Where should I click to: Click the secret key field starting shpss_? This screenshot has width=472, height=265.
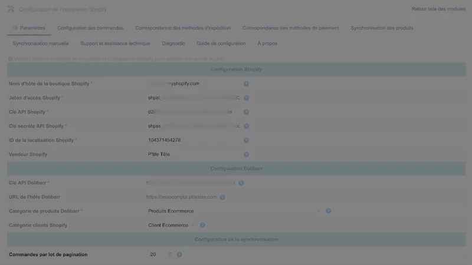coord(194,126)
